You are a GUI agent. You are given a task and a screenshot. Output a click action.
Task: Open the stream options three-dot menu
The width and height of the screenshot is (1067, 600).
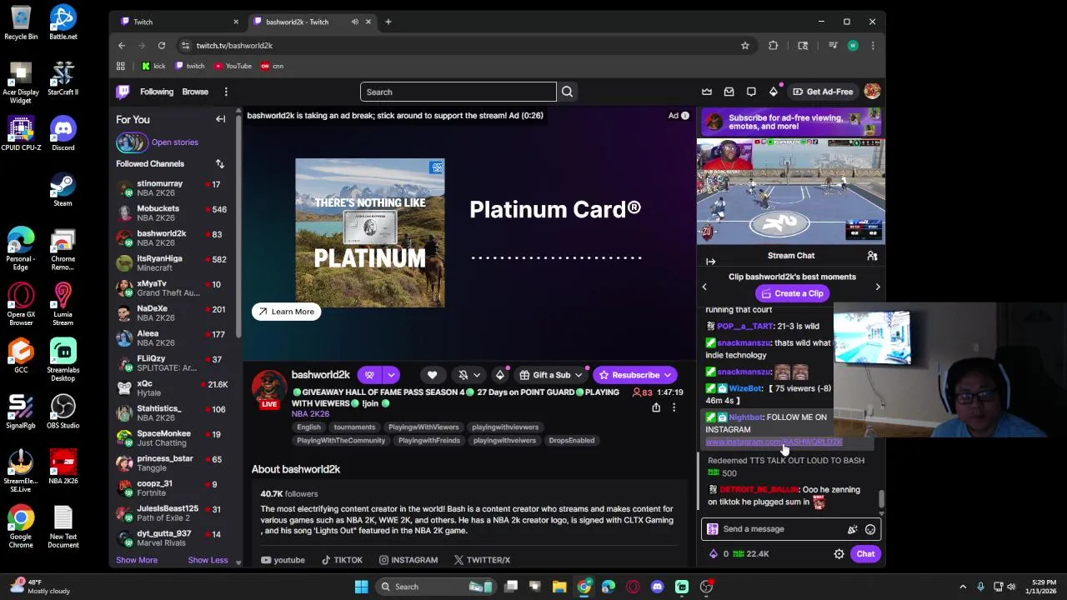(674, 407)
